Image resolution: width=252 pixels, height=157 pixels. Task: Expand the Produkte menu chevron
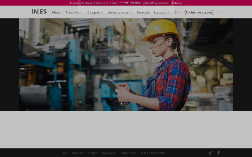pyautogui.click(x=81, y=13)
